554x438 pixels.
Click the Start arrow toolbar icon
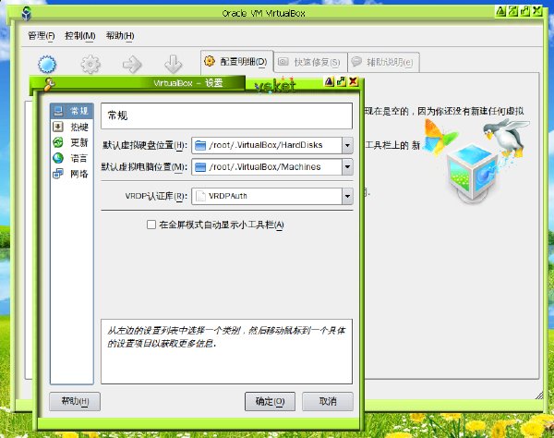pyautogui.click(x=132, y=65)
